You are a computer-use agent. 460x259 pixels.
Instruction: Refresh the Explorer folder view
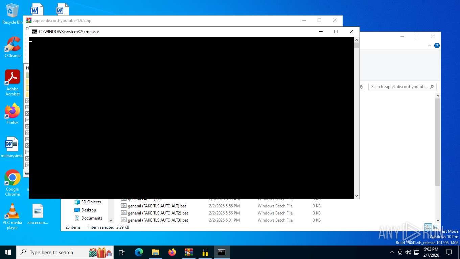pyautogui.click(x=361, y=87)
